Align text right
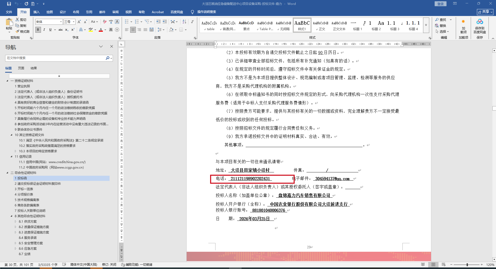The height and width of the screenshot is (269, 496). click(x=139, y=30)
